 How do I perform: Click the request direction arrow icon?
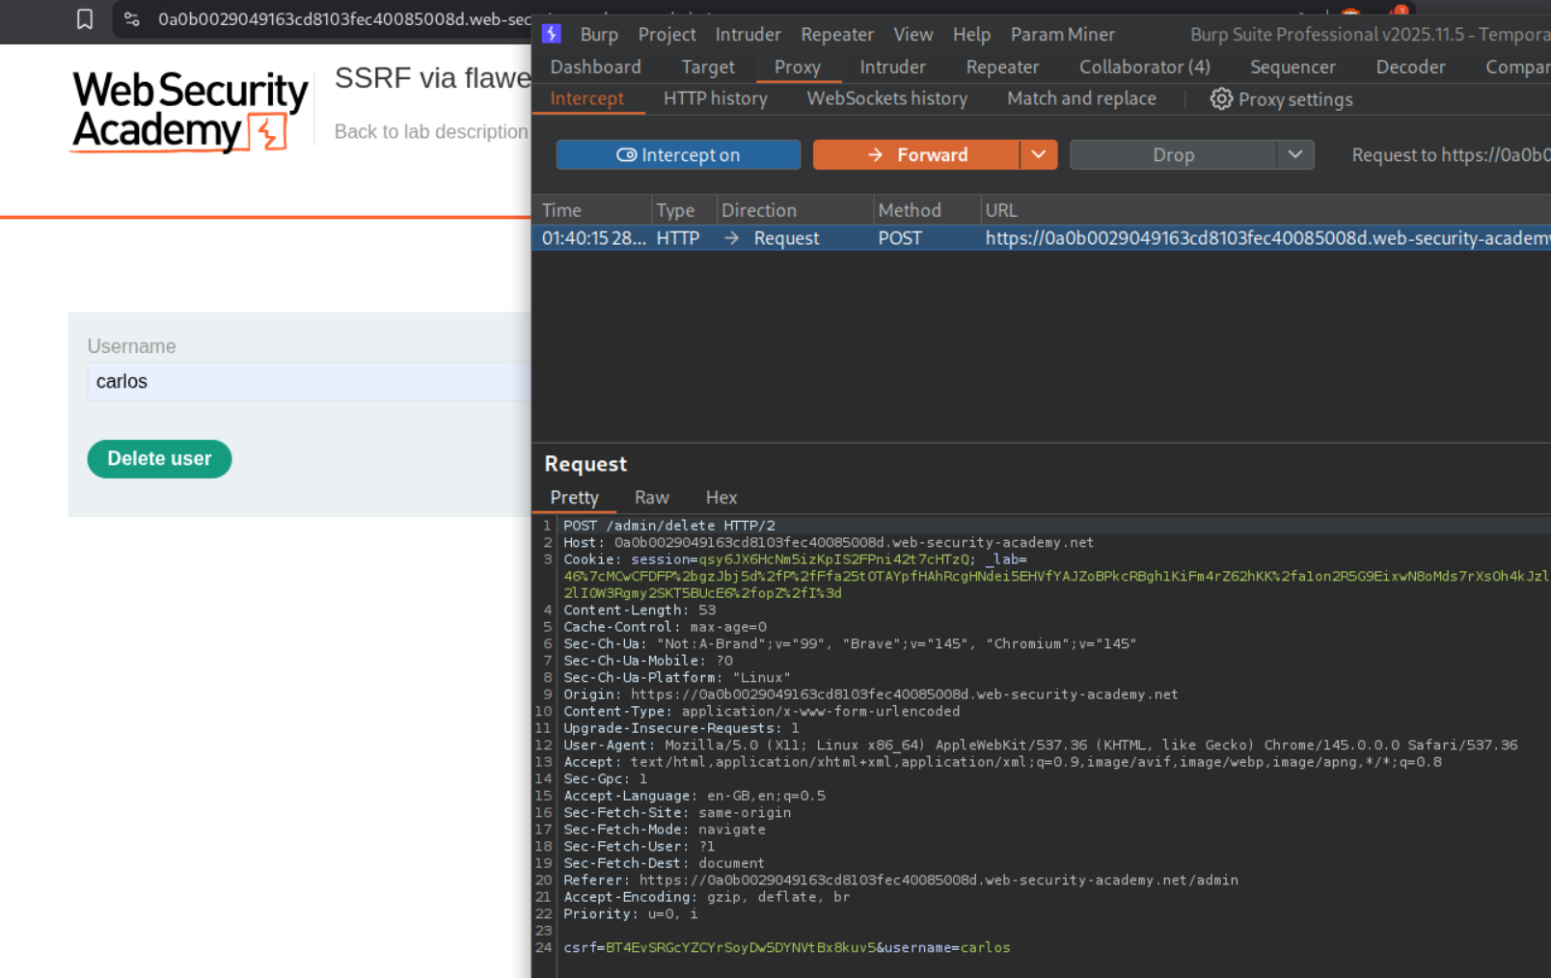coord(732,238)
